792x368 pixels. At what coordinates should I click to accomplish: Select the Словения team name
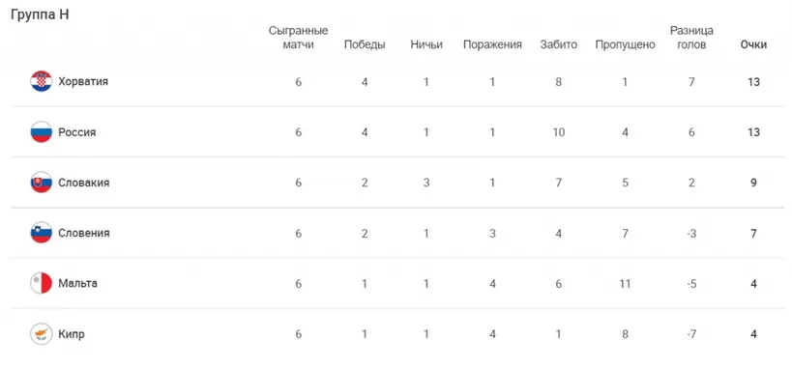[x=83, y=233]
